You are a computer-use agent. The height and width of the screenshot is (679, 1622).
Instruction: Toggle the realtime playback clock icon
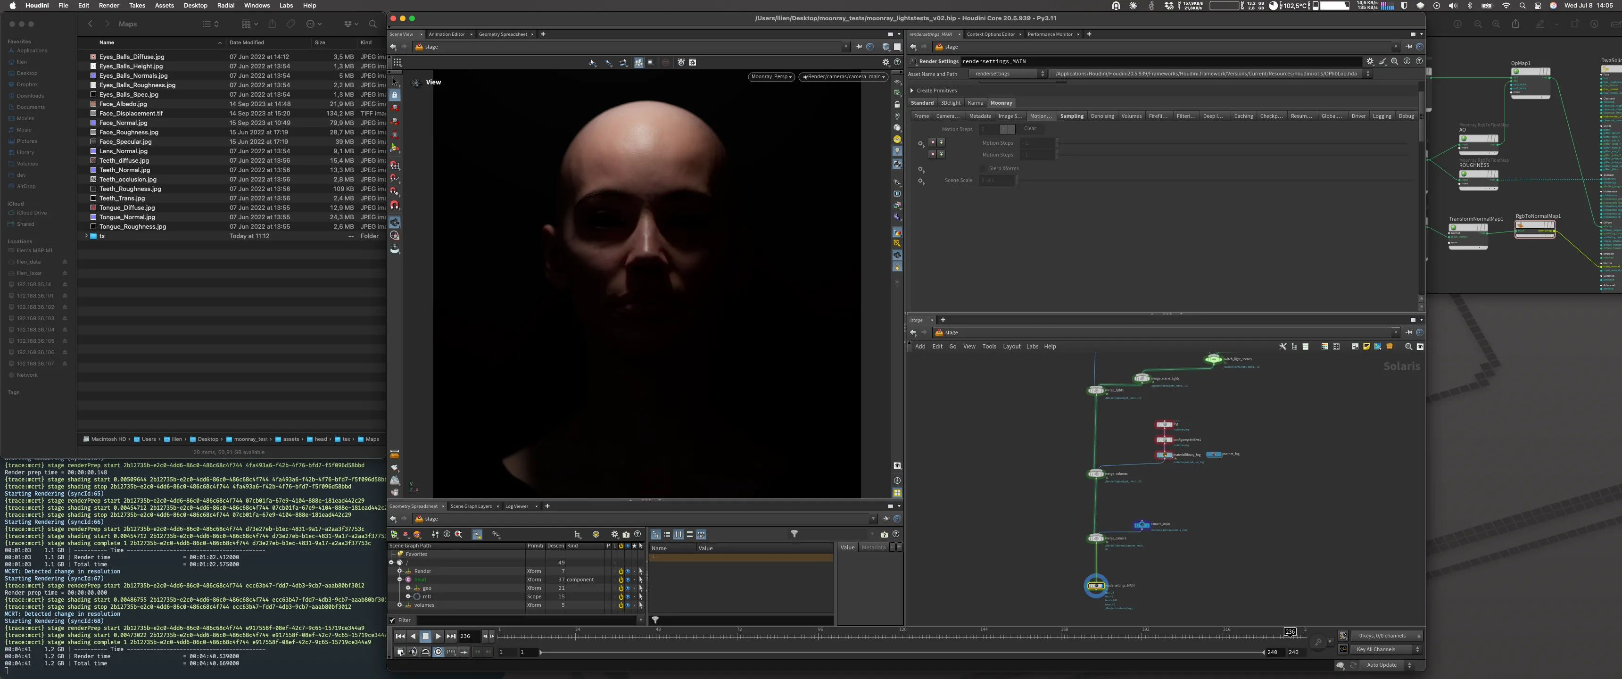(438, 652)
